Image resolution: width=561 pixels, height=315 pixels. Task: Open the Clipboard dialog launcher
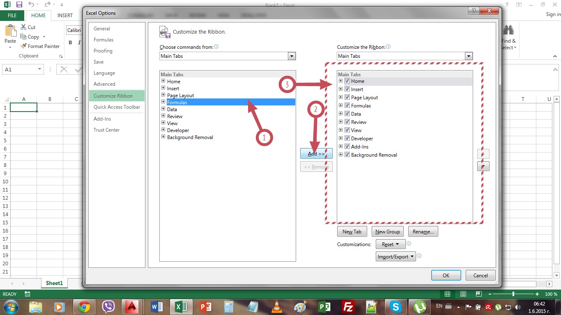point(61,56)
